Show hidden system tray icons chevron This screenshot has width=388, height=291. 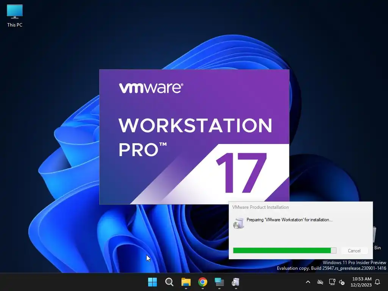[x=308, y=282]
